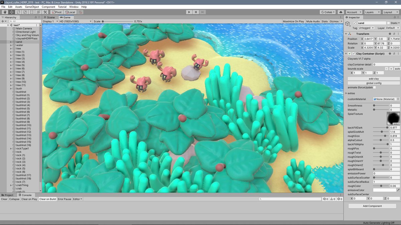
Task: Enable the Static checkbox for sand
Action: pos(388,23)
